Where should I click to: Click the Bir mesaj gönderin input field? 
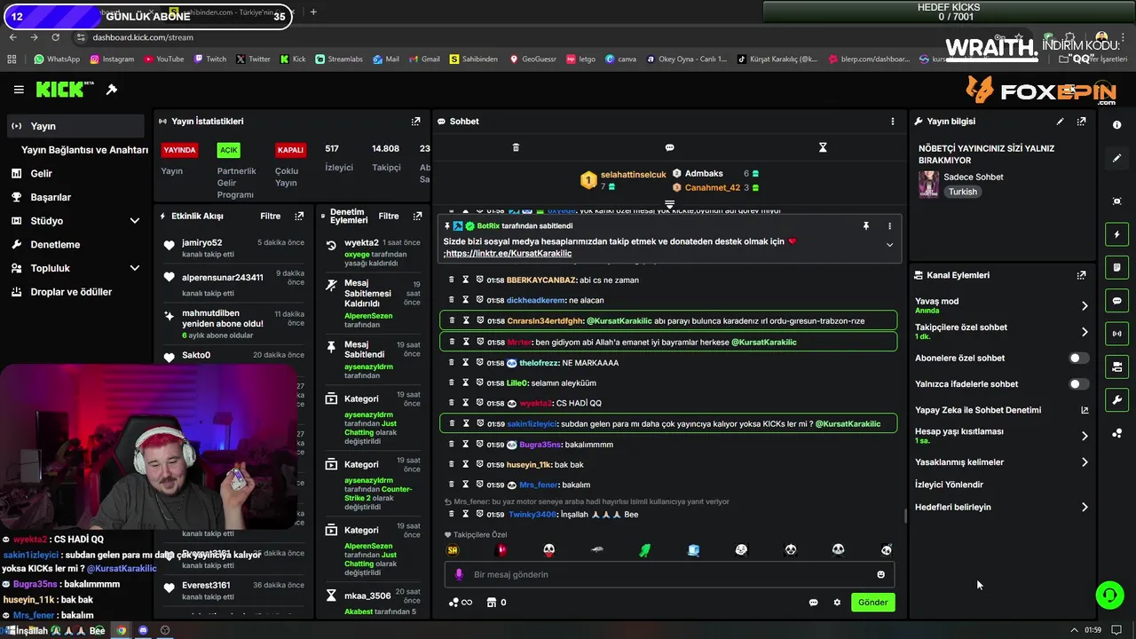click(x=671, y=574)
